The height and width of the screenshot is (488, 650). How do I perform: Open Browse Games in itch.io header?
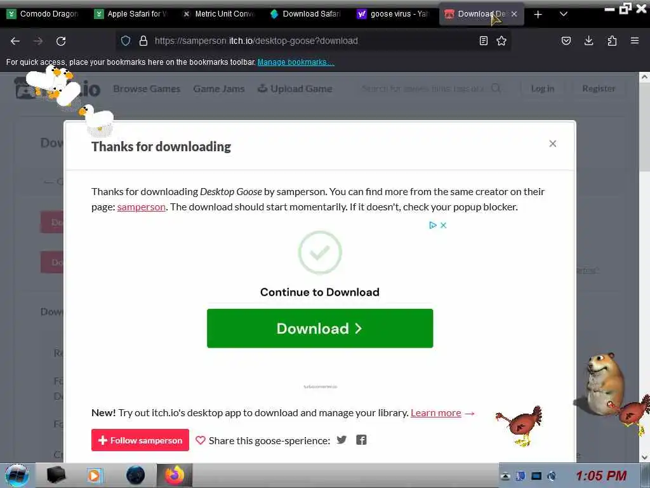[147, 89]
